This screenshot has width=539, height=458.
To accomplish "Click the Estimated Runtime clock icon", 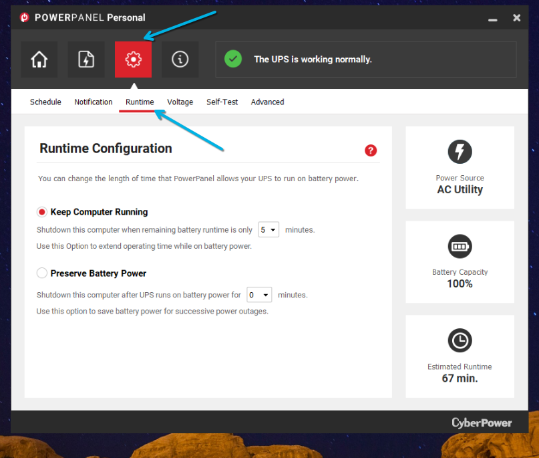I will click(460, 341).
